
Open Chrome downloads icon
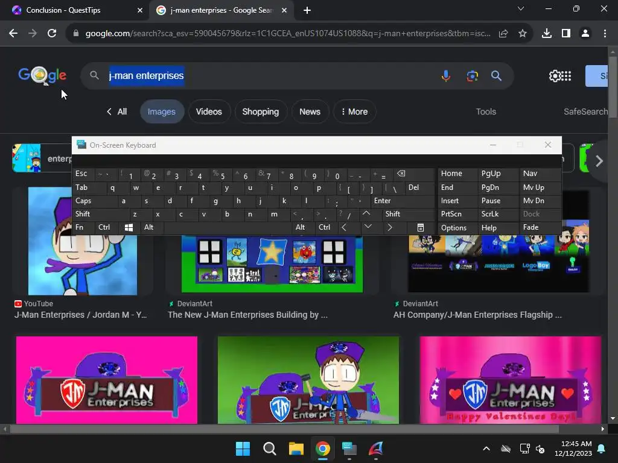click(x=547, y=34)
